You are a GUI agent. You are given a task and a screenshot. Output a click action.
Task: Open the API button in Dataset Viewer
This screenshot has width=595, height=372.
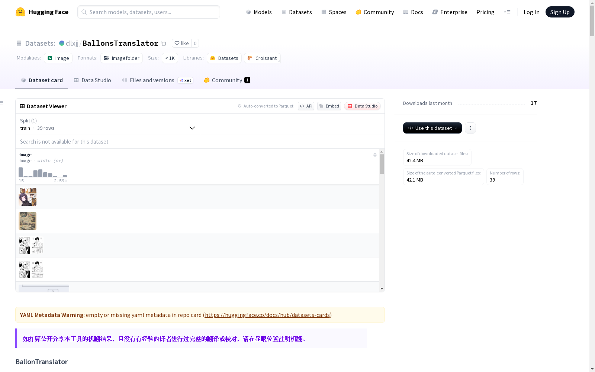[306, 106]
